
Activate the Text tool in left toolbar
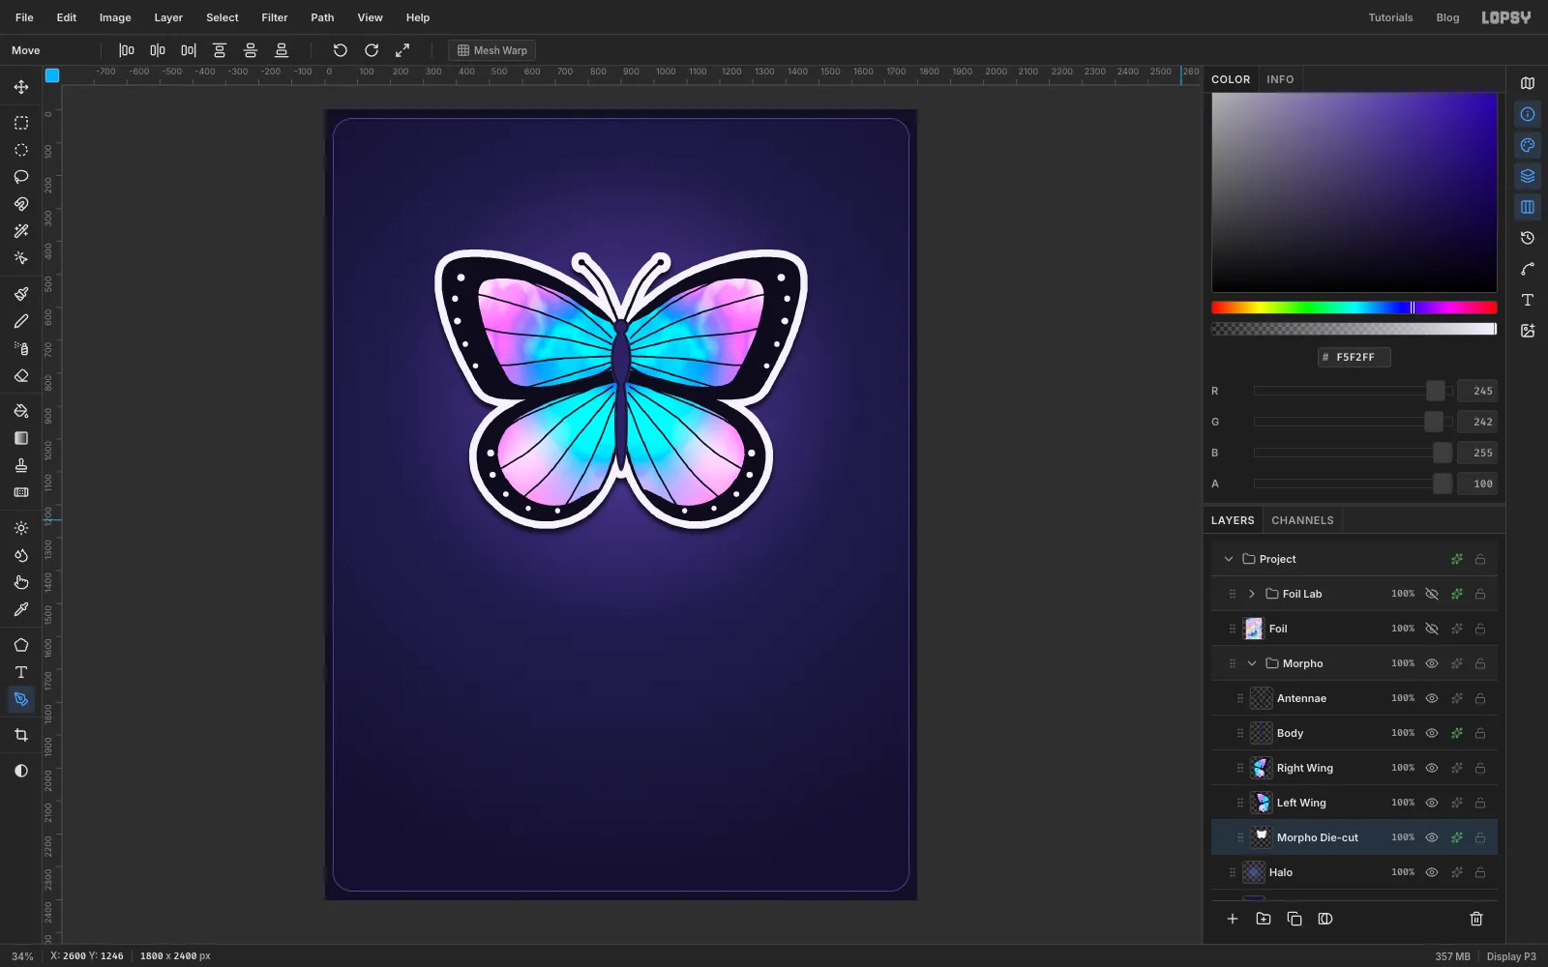click(21, 672)
